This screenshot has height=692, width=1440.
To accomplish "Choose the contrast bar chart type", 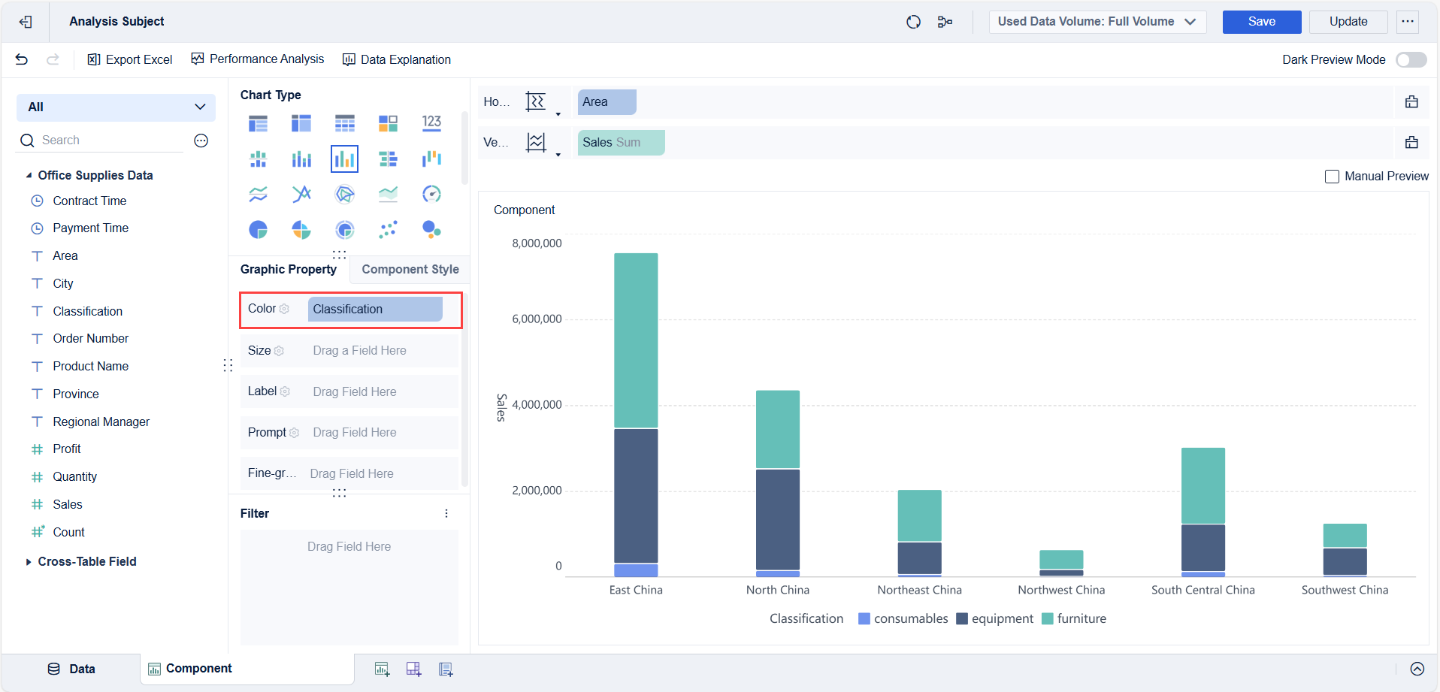I will pyautogui.click(x=388, y=159).
